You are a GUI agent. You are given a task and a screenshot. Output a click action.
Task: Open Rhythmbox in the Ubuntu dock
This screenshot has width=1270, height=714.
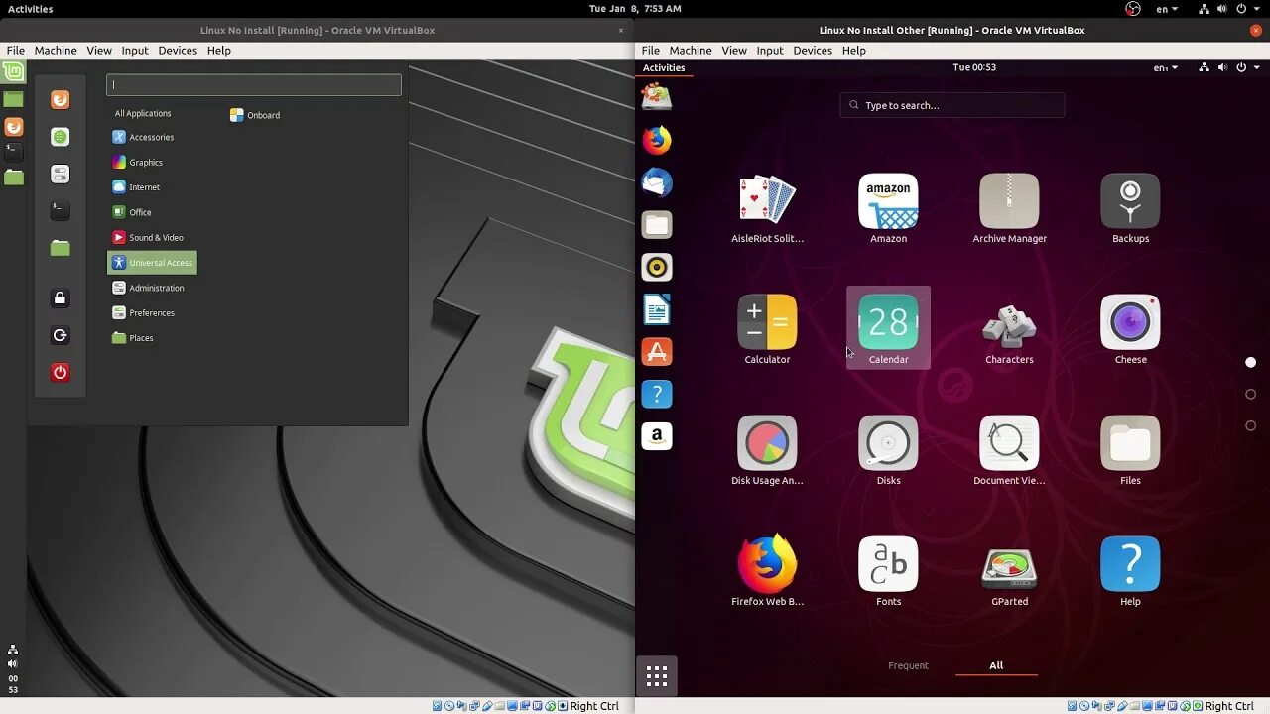point(657,267)
